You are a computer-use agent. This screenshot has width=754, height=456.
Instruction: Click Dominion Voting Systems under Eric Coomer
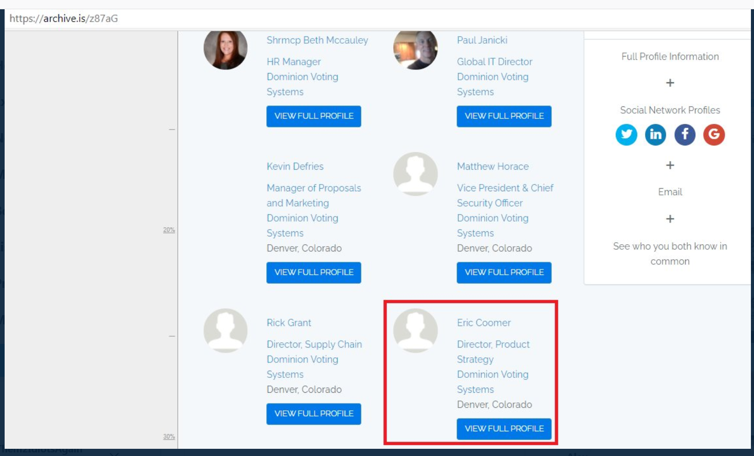[x=493, y=382]
